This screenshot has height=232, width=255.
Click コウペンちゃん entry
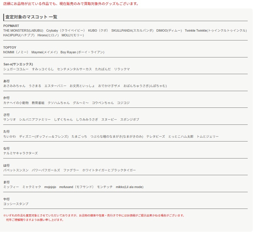tap(103, 103)
